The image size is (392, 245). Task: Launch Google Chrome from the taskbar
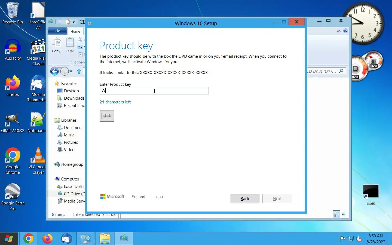(x=28, y=239)
